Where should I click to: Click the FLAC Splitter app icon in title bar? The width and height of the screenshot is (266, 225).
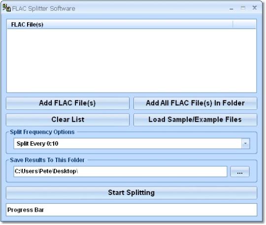pyautogui.click(x=6, y=8)
